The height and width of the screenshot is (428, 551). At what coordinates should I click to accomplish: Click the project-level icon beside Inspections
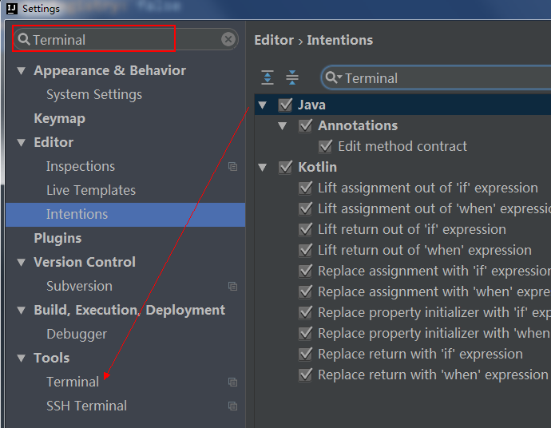tap(232, 167)
